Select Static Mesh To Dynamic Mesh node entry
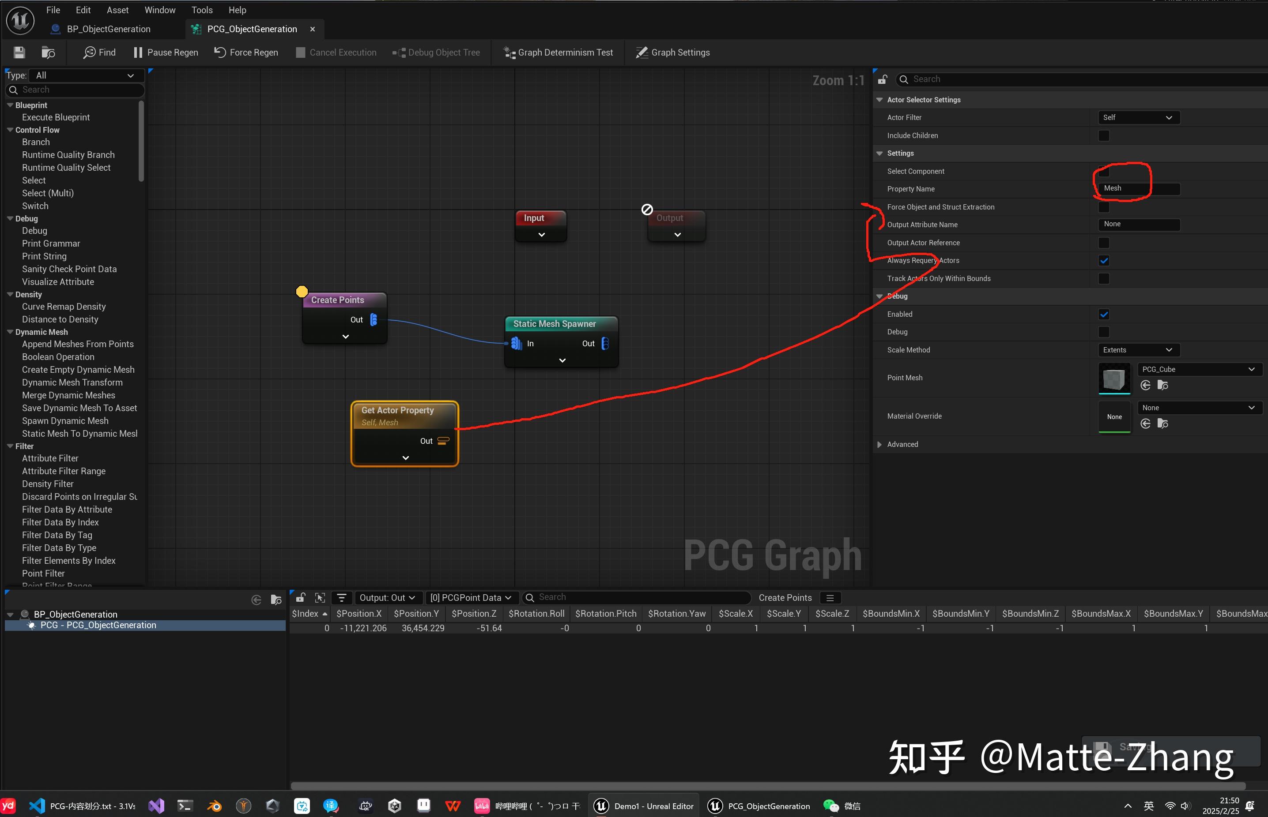 [x=79, y=434]
